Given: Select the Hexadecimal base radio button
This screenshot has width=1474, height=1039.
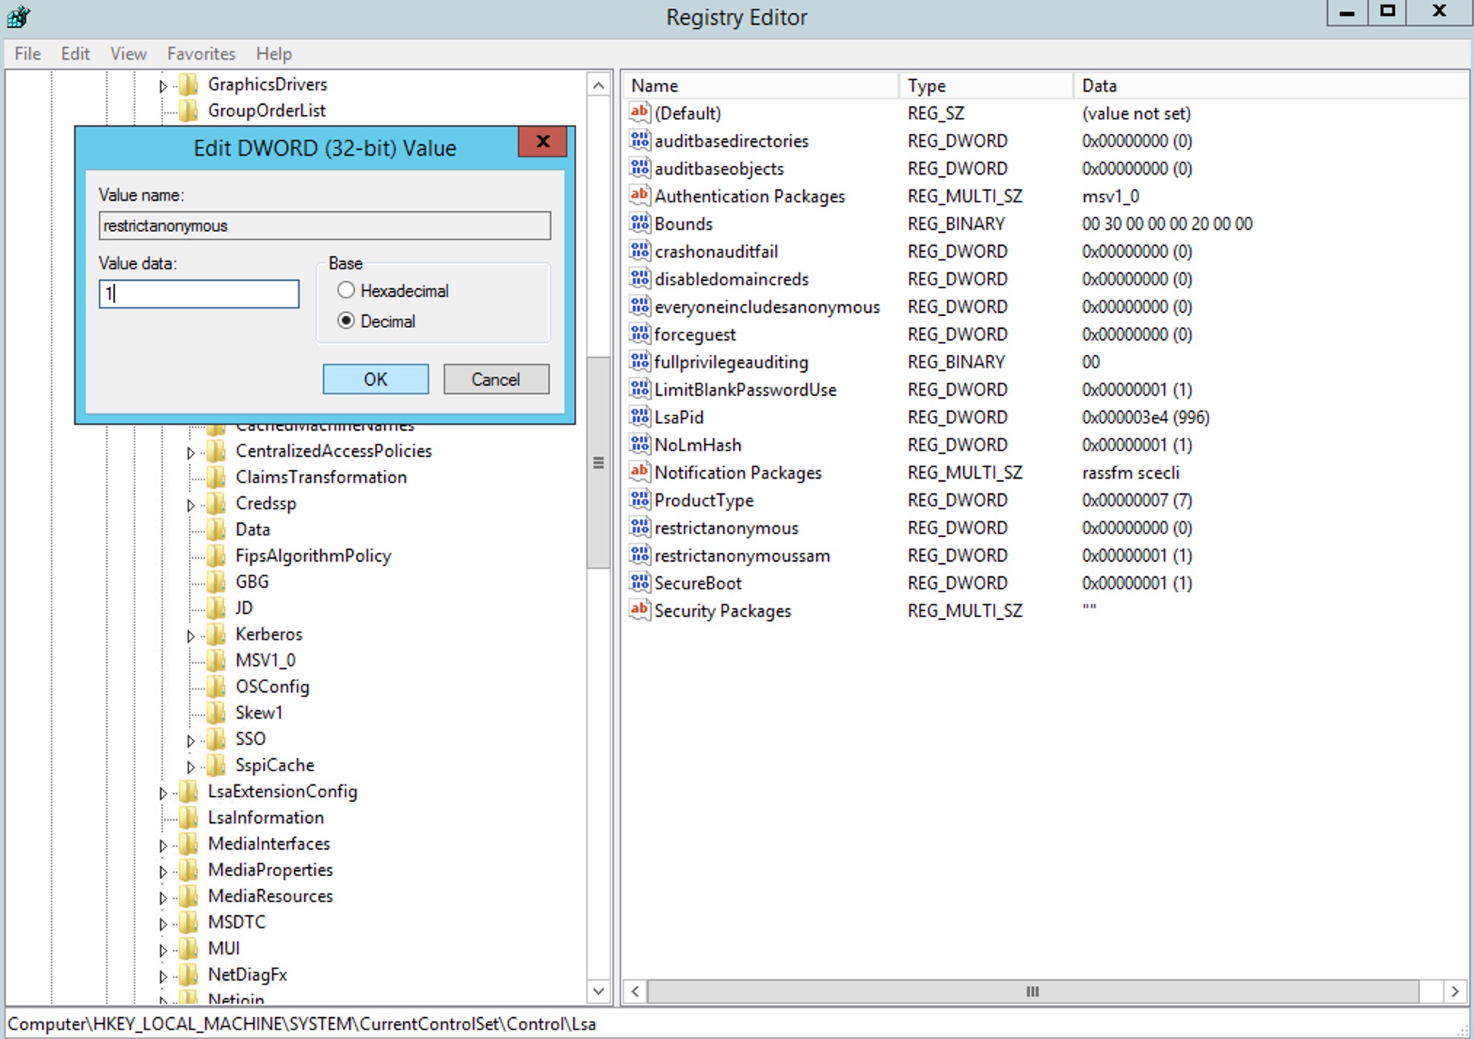Looking at the screenshot, I should pyautogui.click(x=346, y=290).
